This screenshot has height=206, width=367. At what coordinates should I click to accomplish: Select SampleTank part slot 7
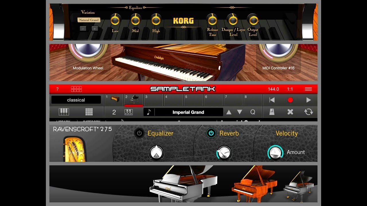(x=233, y=100)
